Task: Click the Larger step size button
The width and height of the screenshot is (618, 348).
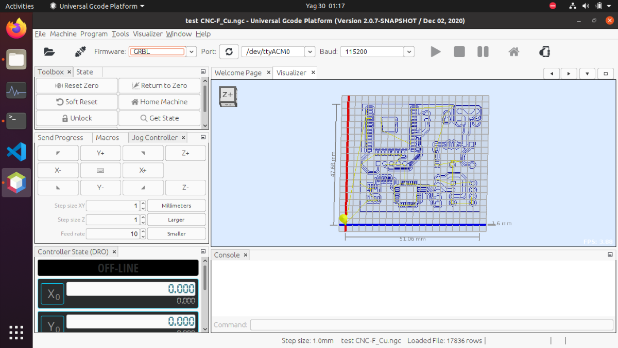Action: (177, 219)
